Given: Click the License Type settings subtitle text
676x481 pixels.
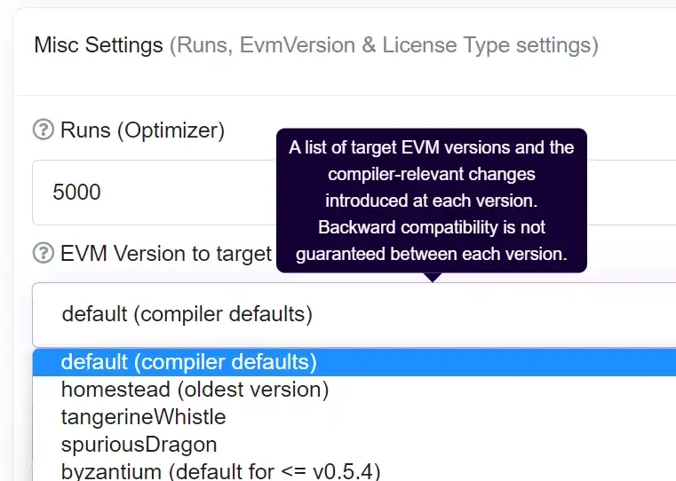Looking at the screenshot, I should [x=489, y=45].
